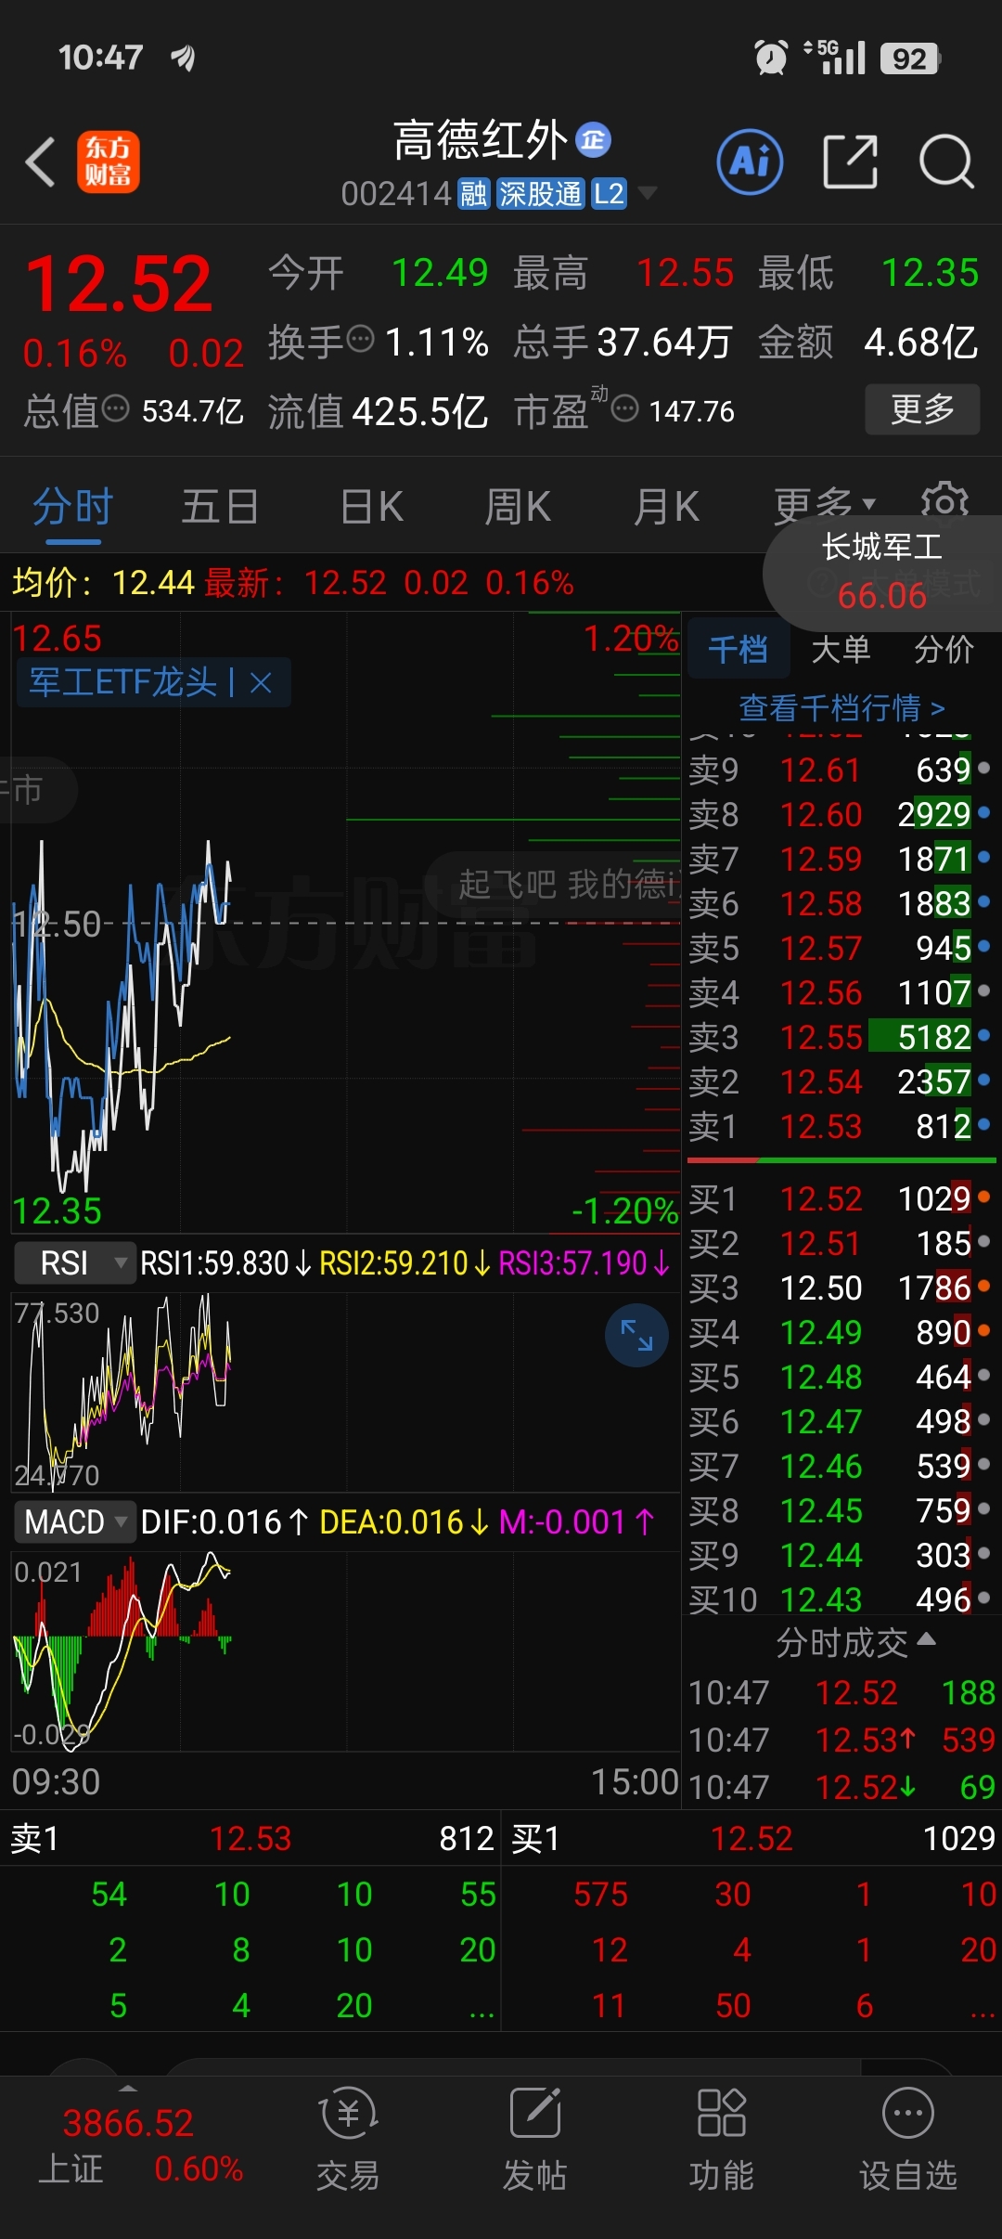Open the RSI indicator dropdown
Image resolution: width=1002 pixels, height=2239 pixels.
[74, 1262]
